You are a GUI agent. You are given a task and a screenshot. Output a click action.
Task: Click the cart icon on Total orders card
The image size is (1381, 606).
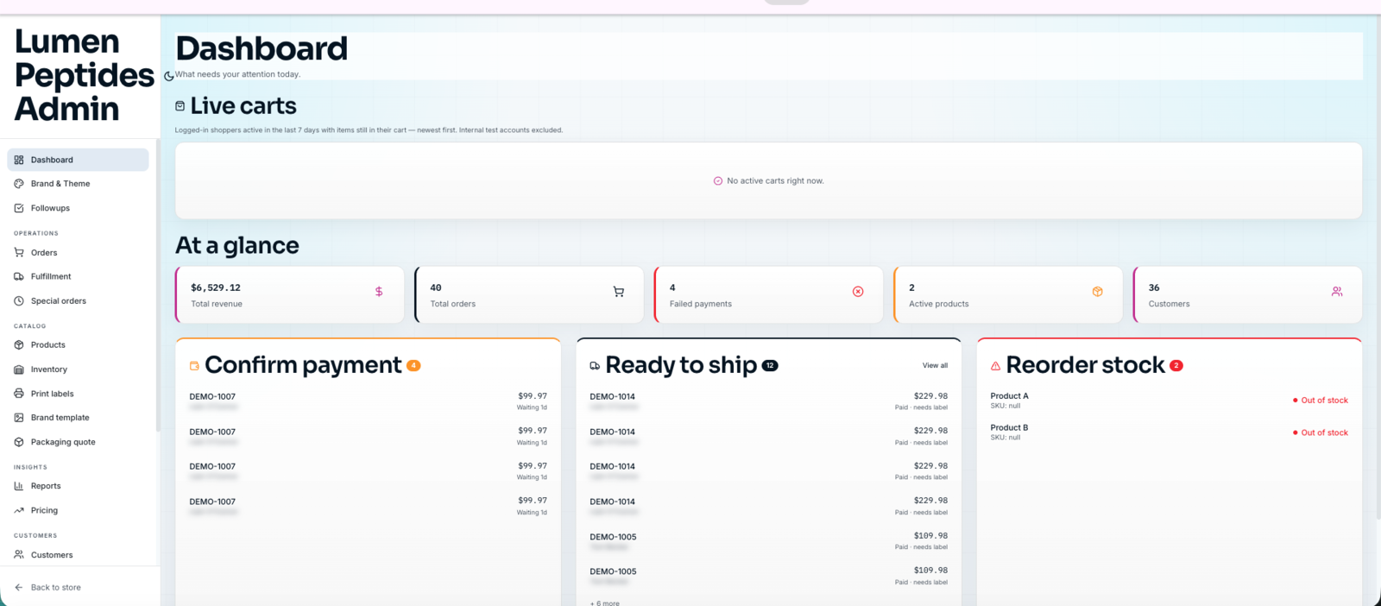[619, 292]
